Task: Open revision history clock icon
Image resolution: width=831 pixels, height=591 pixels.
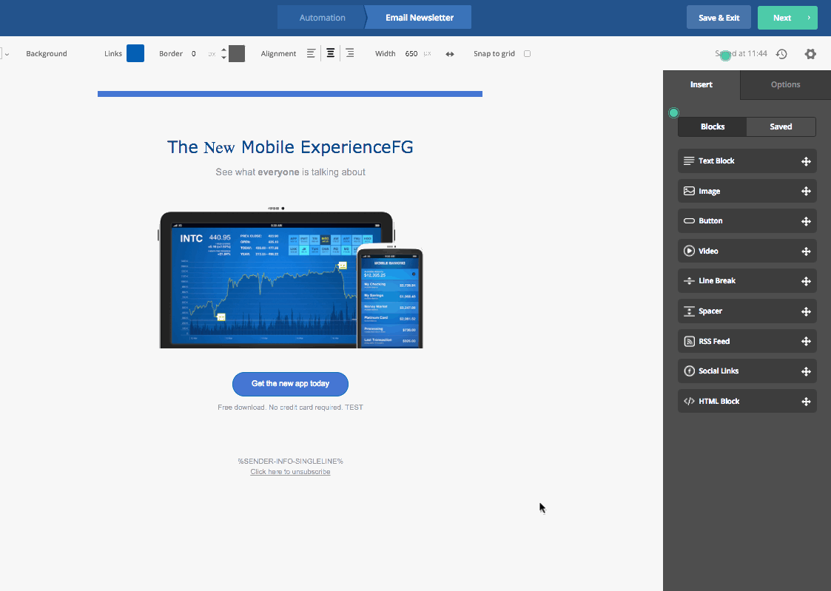Action: (781, 54)
